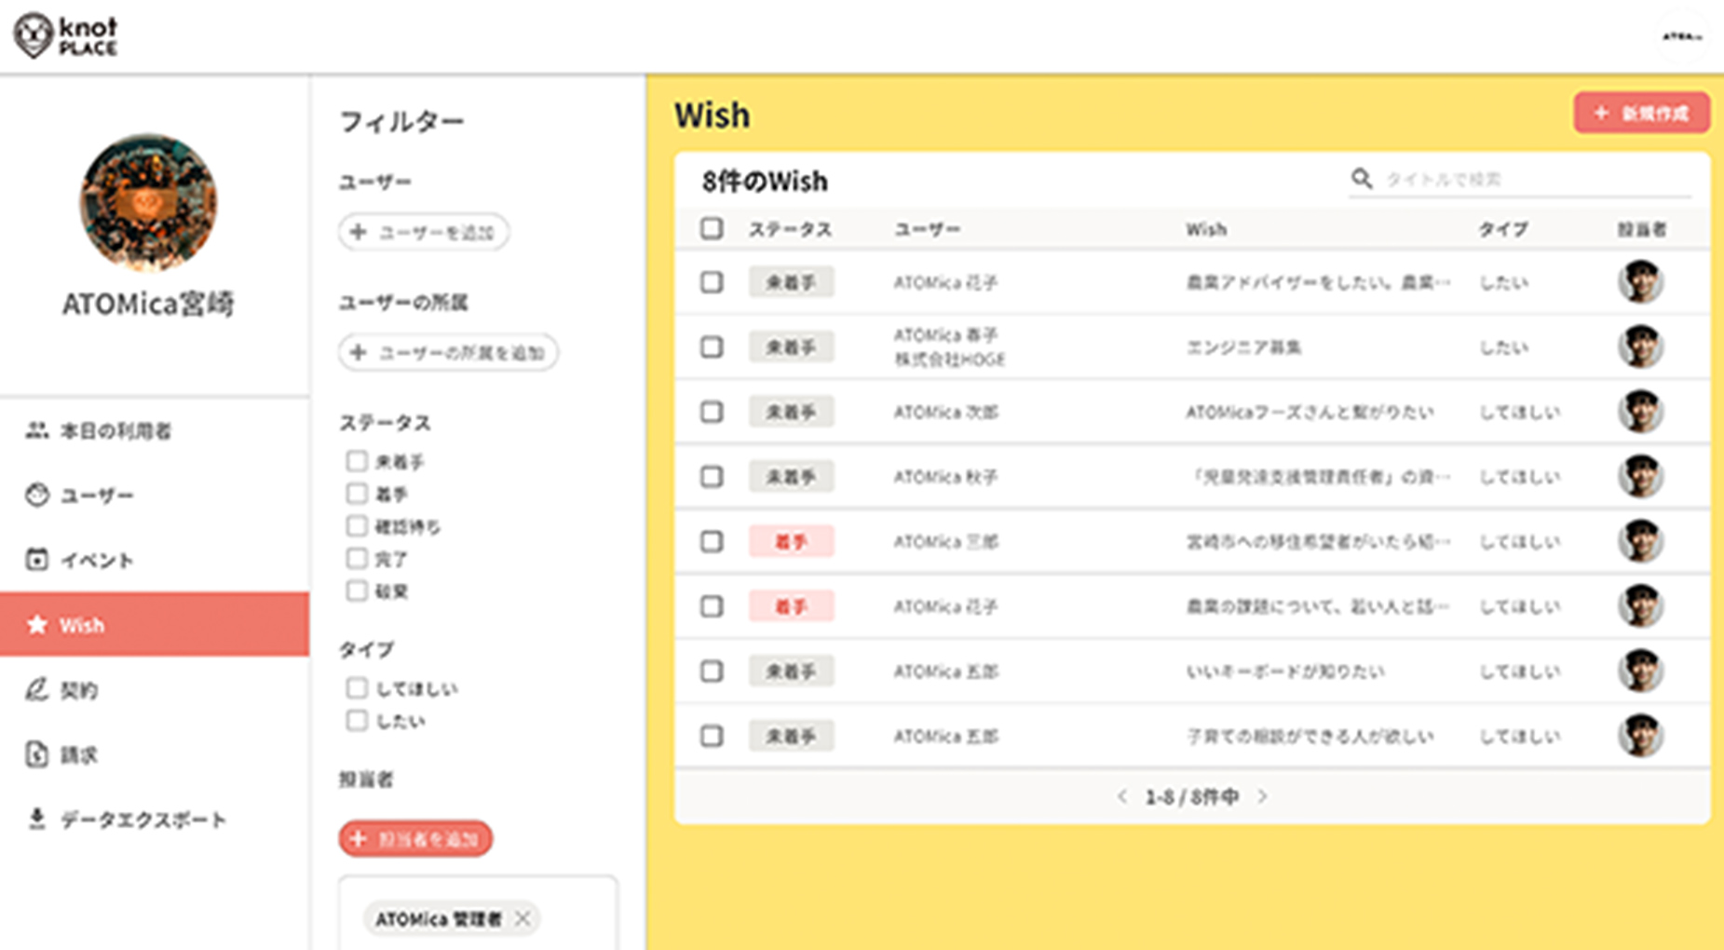Go to the ユーザー sidebar page
Screen dimensions: 1724x950
click(155, 495)
